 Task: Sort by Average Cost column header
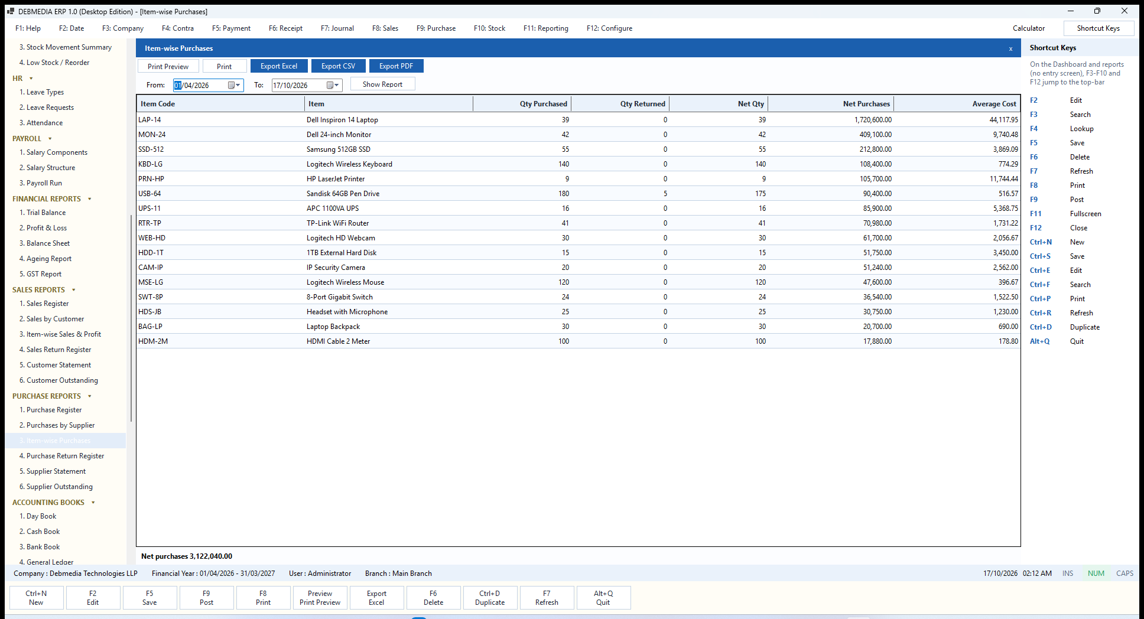click(x=957, y=103)
